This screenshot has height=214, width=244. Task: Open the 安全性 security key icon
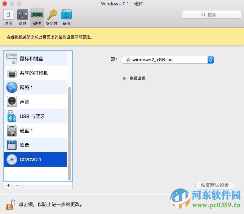[x=52, y=15]
